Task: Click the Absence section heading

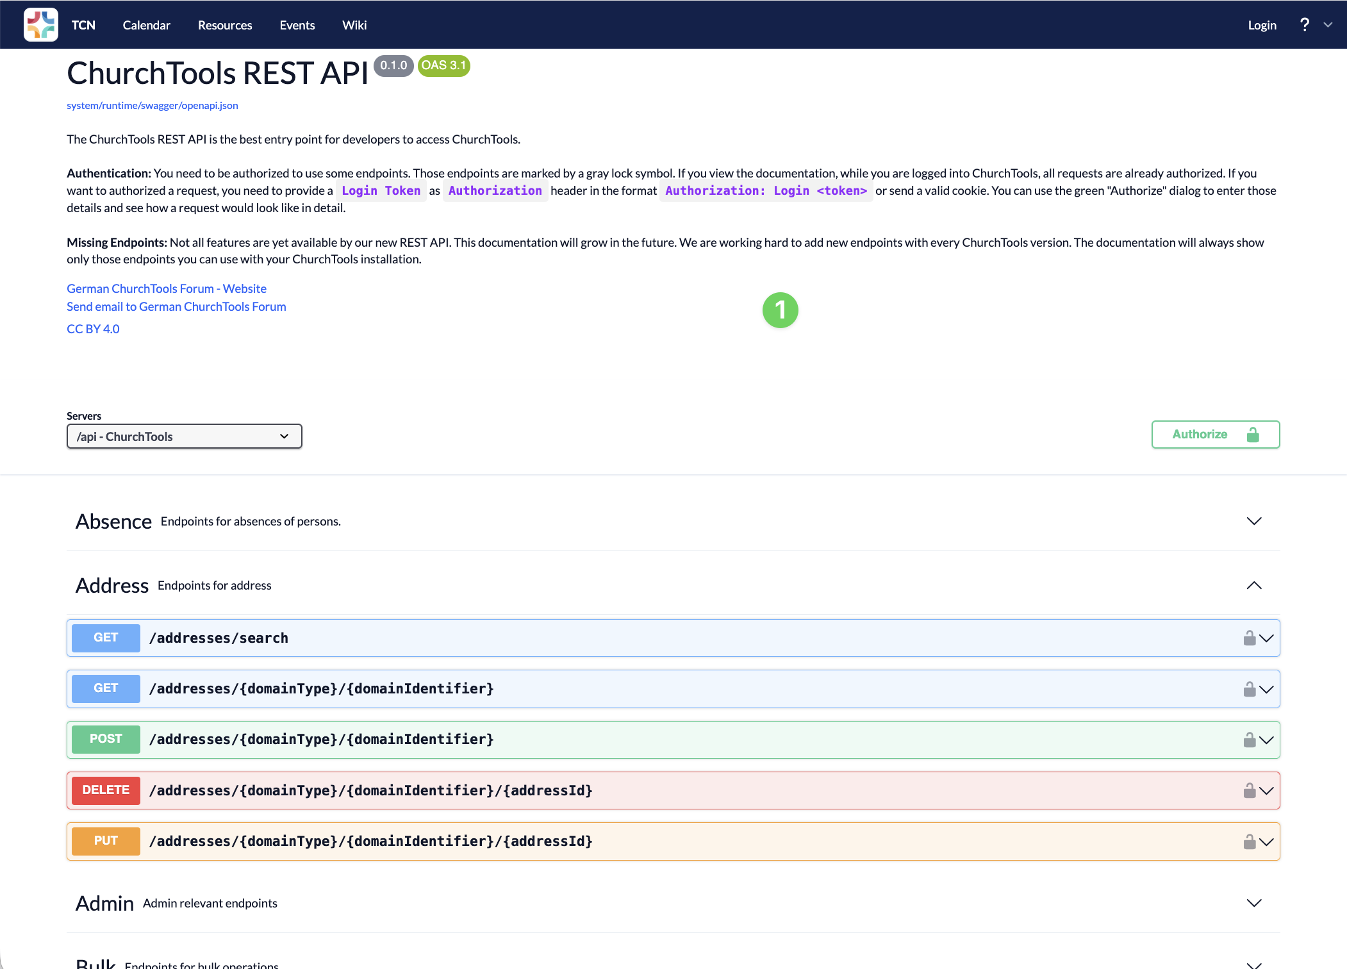Action: click(113, 522)
